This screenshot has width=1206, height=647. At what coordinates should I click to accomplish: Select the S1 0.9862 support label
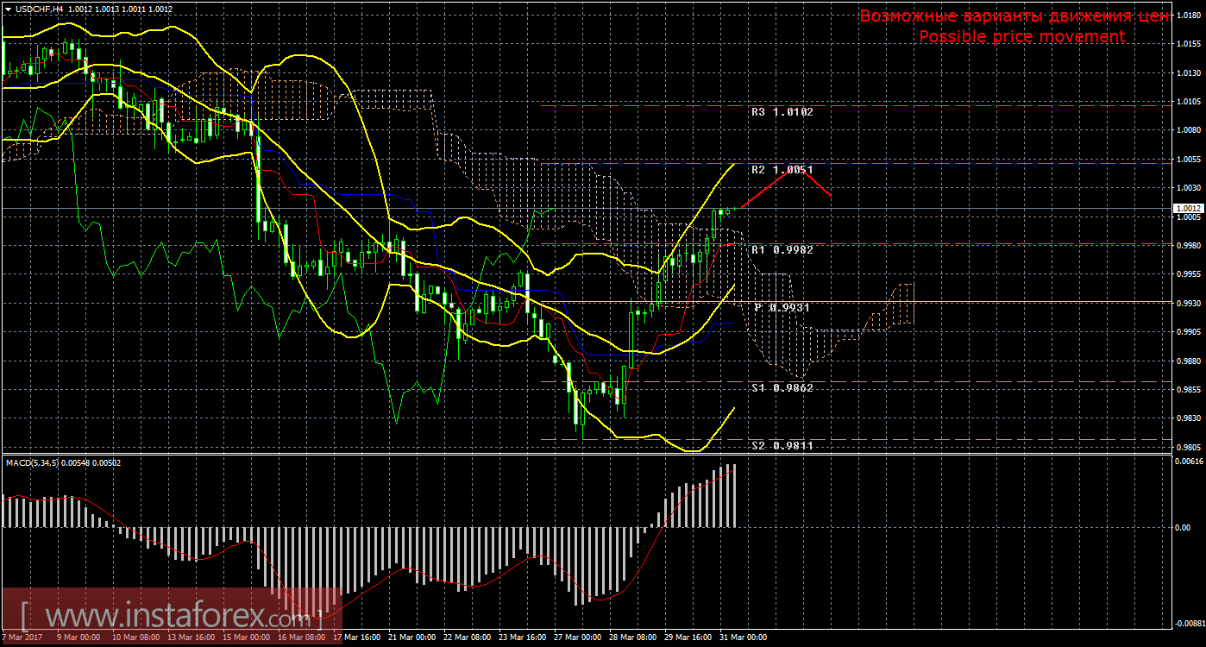[782, 388]
